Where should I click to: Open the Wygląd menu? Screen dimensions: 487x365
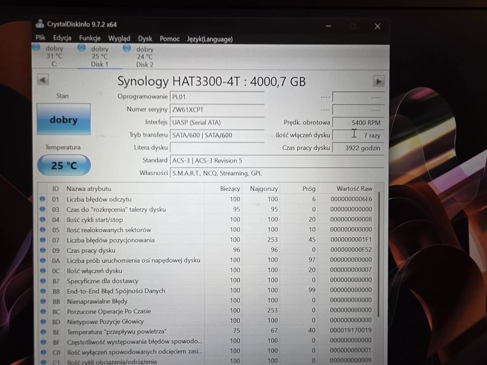coord(119,39)
